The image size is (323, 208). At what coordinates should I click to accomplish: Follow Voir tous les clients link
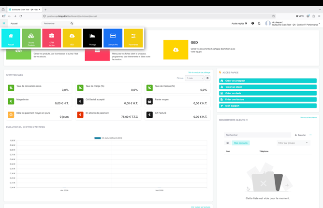click(308, 118)
